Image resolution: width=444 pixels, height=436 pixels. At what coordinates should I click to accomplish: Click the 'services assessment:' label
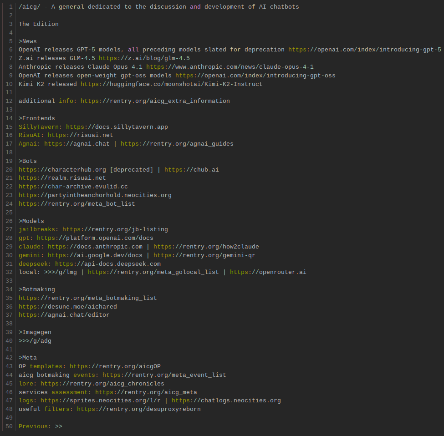click(x=55, y=392)
